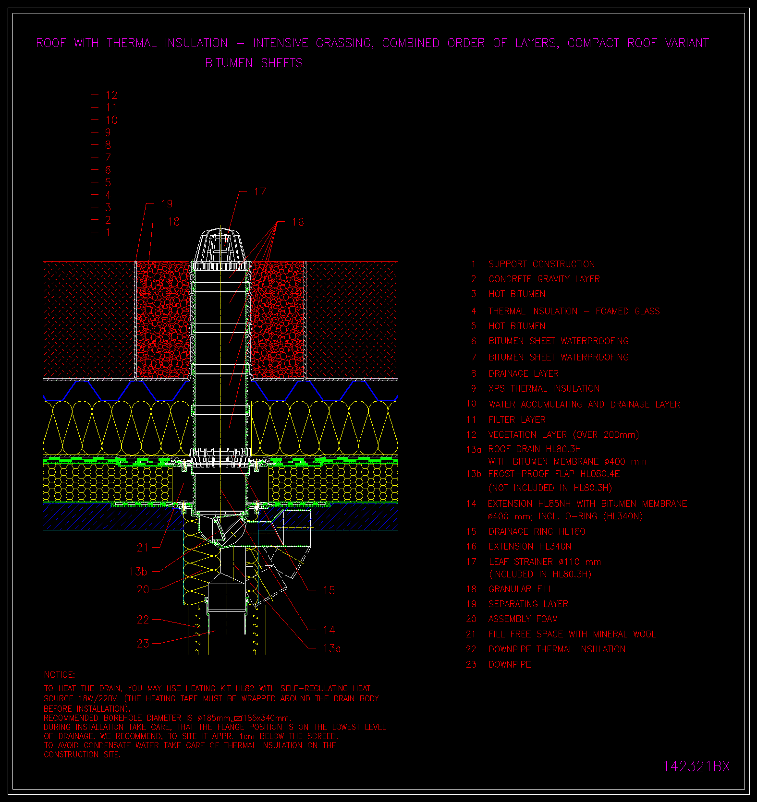The image size is (757, 802).
Task: Click legend entry 'DOWNPIPE THERMAL INSULATION'
Action: click(x=557, y=649)
